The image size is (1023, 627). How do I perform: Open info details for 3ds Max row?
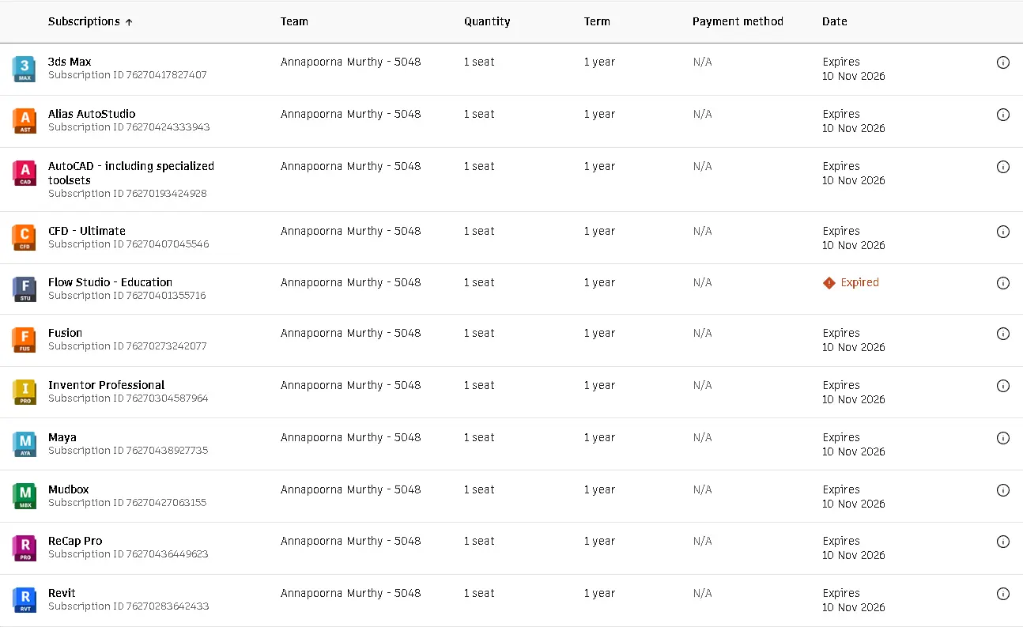1003,62
